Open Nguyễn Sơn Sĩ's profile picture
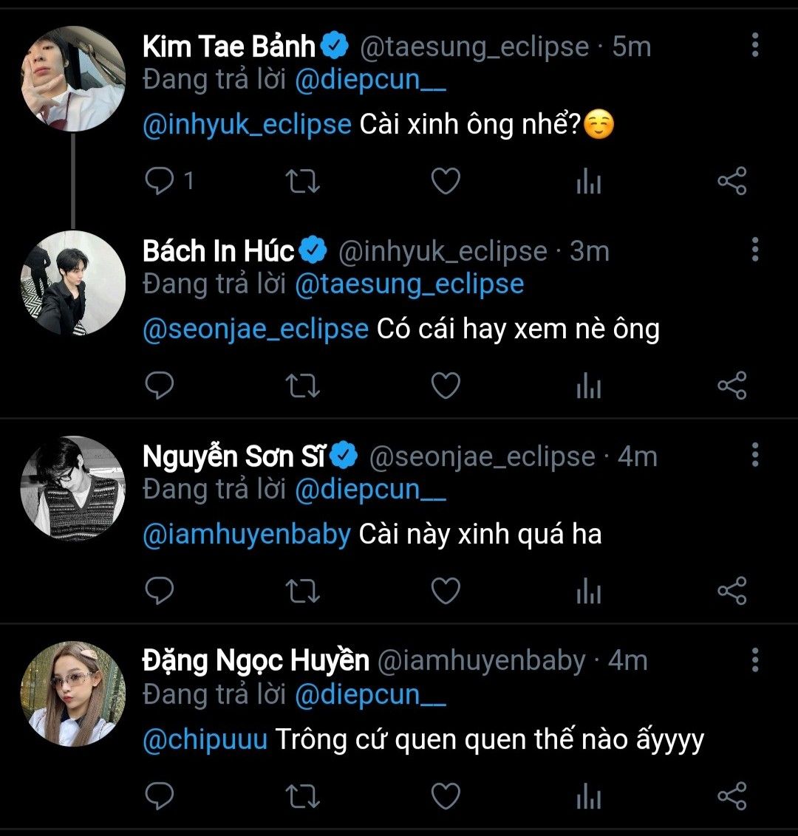The image size is (798, 836). (73, 488)
